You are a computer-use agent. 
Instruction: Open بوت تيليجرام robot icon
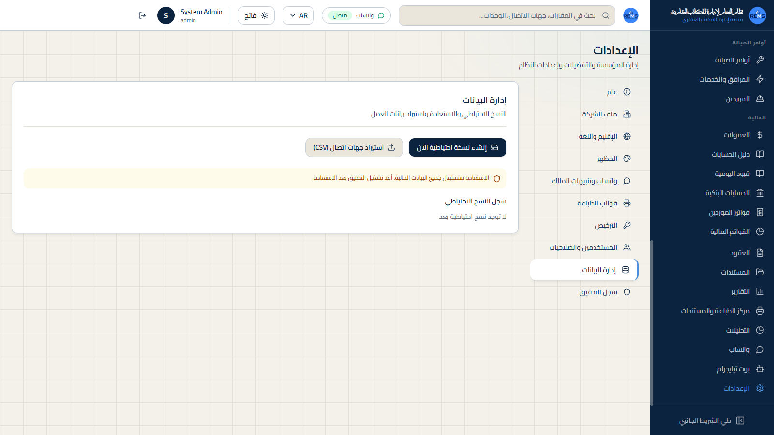(x=760, y=369)
